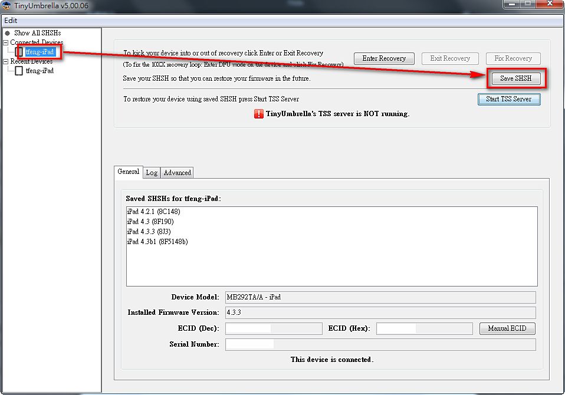Select saved SHSH iPad 4.2.1 (8C148)
The image size is (565, 395).
(153, 212)
